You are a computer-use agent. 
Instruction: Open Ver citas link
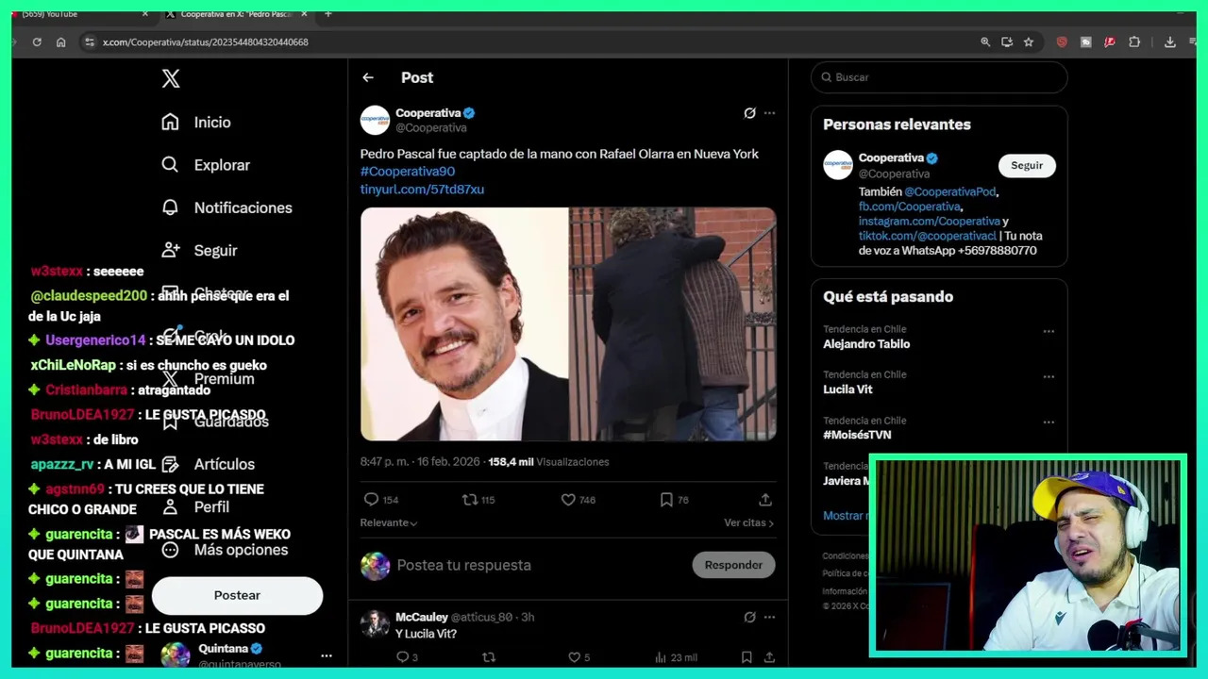click(x=748, y=522)
